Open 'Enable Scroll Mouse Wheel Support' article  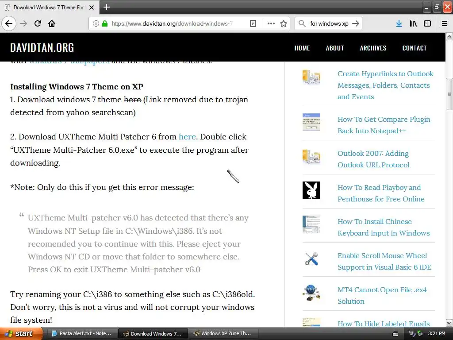[384, 261]
